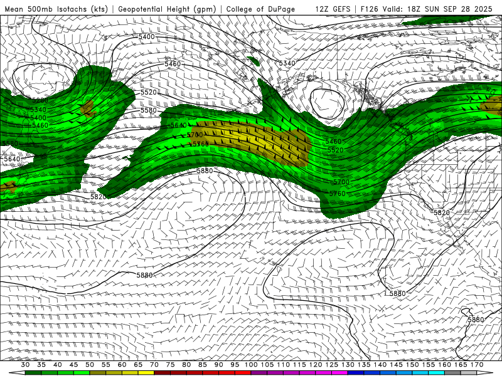Click the '70' value on the isotach scale
The image size is (502, 376).
(154, 365)
